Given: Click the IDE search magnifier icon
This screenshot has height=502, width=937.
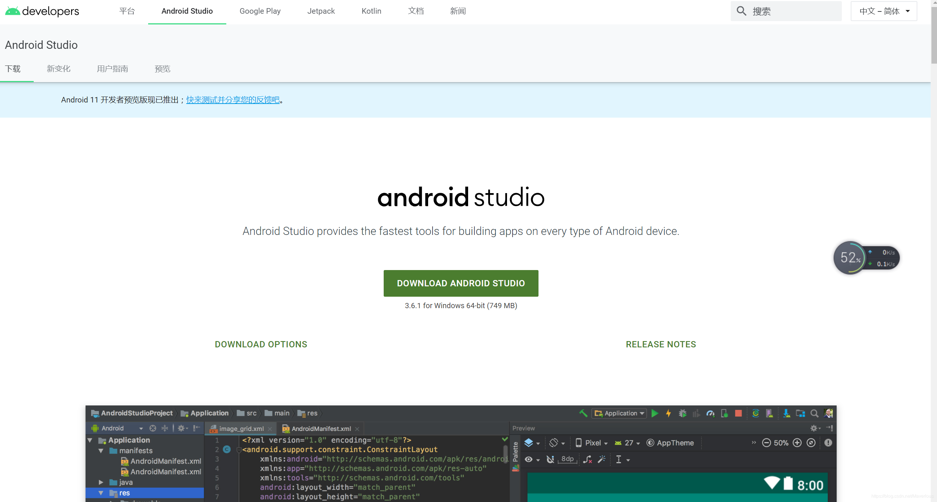Looking at the screenshot, I should point(814,413).
